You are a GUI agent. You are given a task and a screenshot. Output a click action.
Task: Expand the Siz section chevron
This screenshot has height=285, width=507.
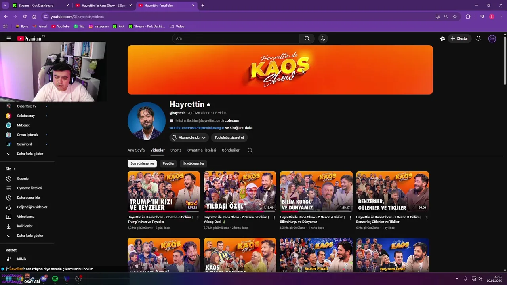pos(15,169)
